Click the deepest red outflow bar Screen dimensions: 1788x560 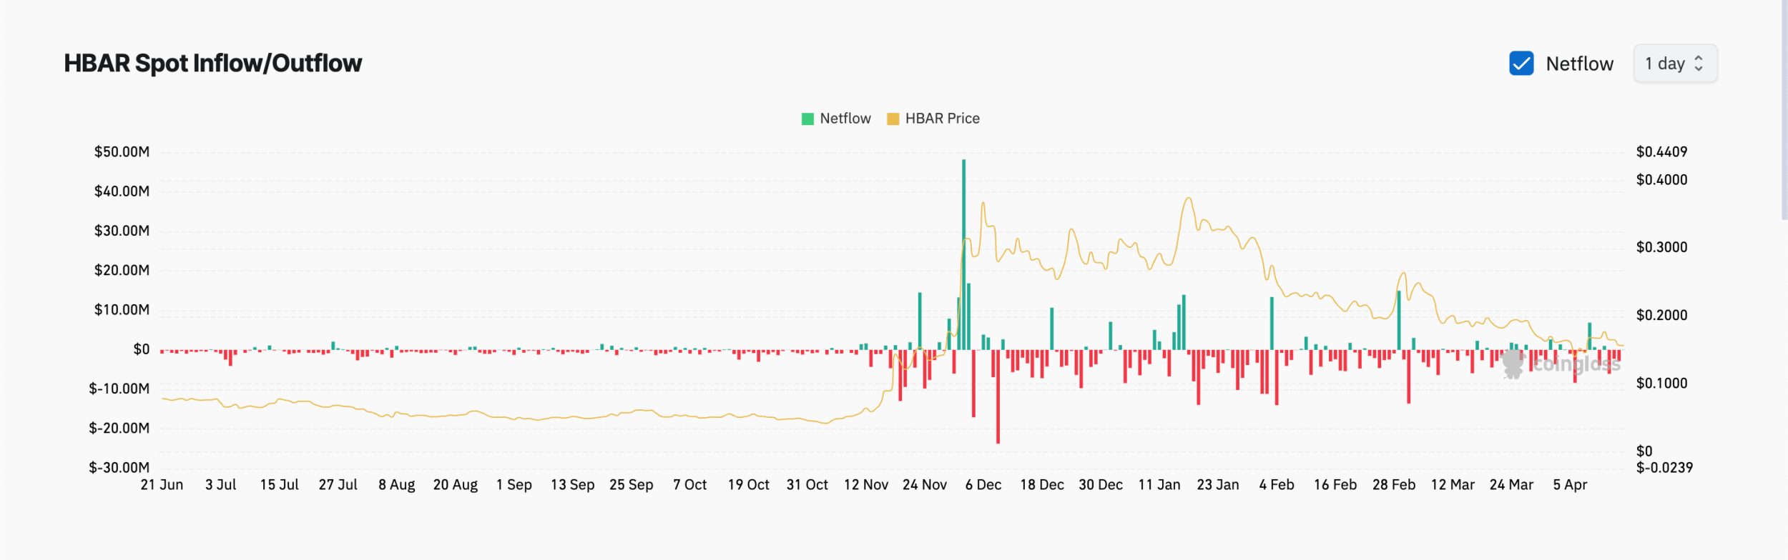pos(998,396)
